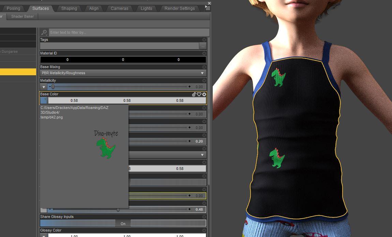Open the Base Color parameter settings gear
This screenshot has width=392, height=237.
(204, 94)
